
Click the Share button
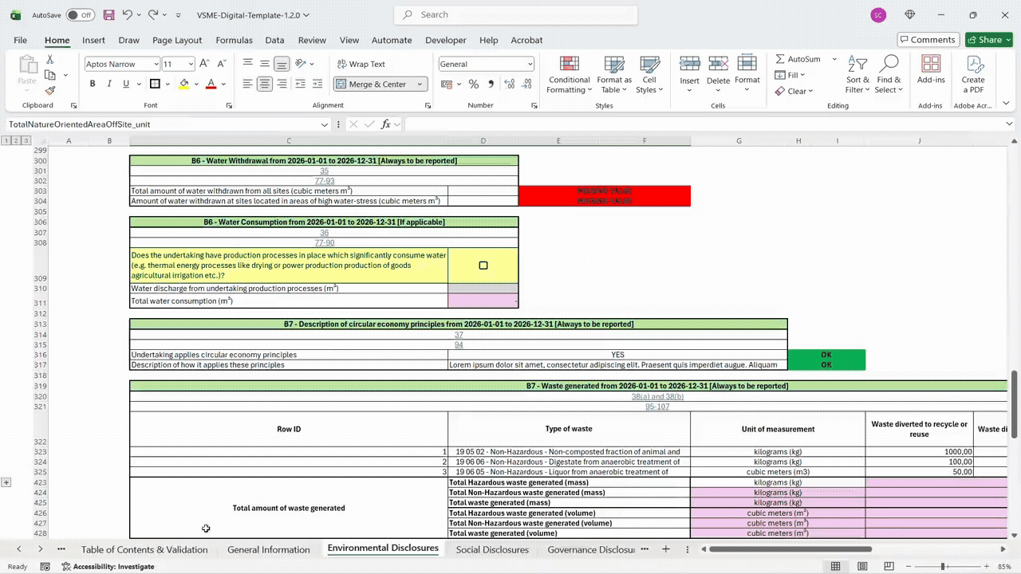[x=988, y=40]
